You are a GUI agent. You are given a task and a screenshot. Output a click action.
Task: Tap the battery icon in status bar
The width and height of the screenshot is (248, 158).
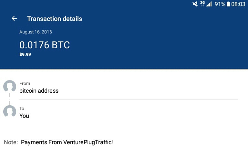[x=228, y=4]
